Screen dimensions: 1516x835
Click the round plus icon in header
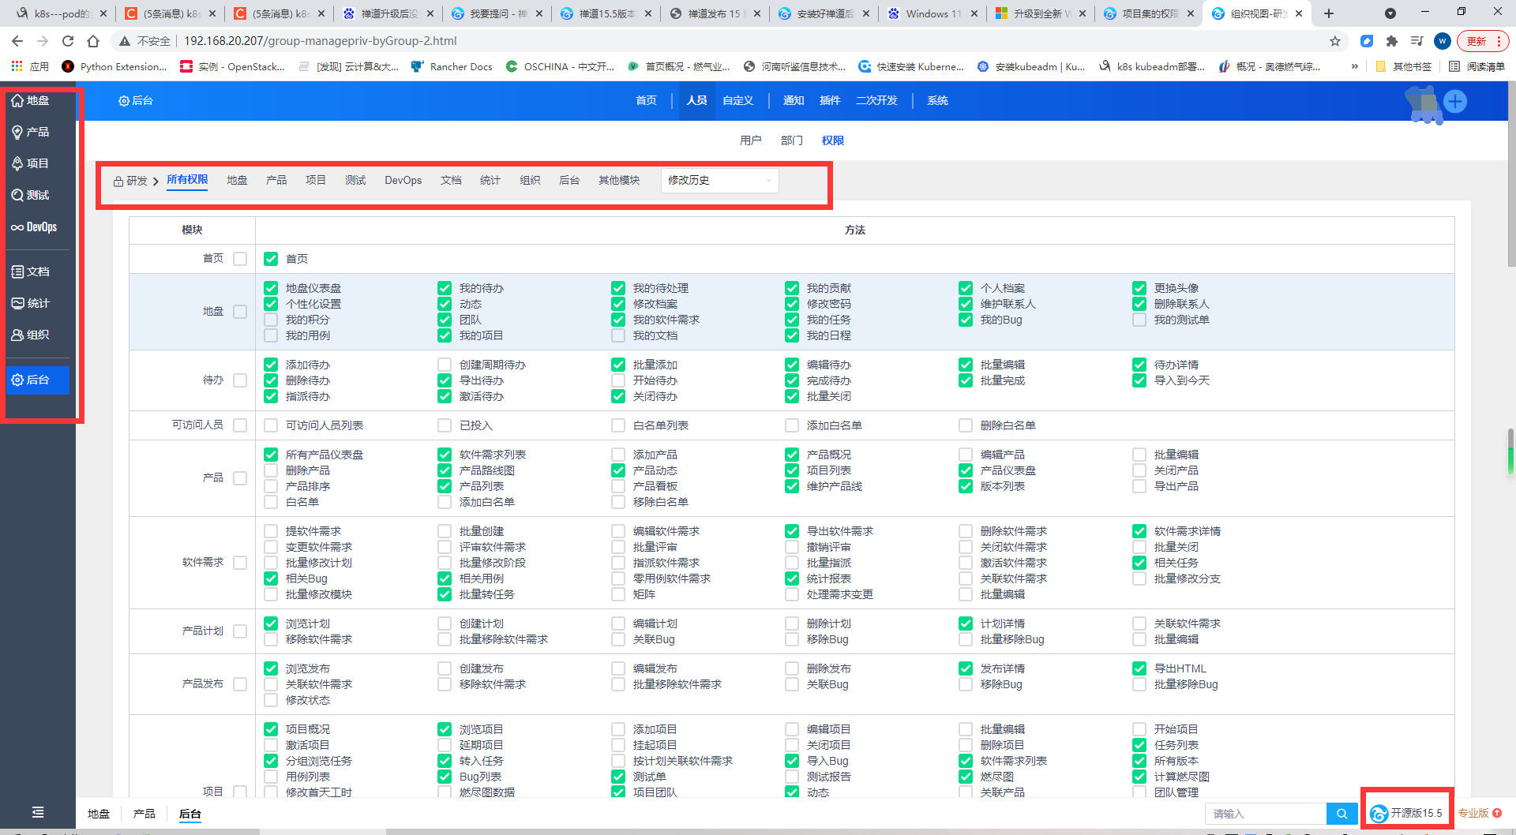[1454, 101]
